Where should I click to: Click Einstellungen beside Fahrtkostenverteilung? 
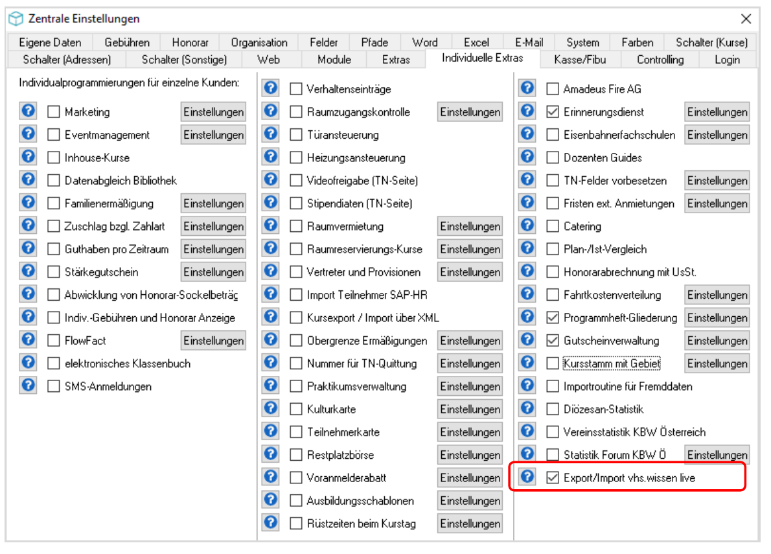[717, 295]
